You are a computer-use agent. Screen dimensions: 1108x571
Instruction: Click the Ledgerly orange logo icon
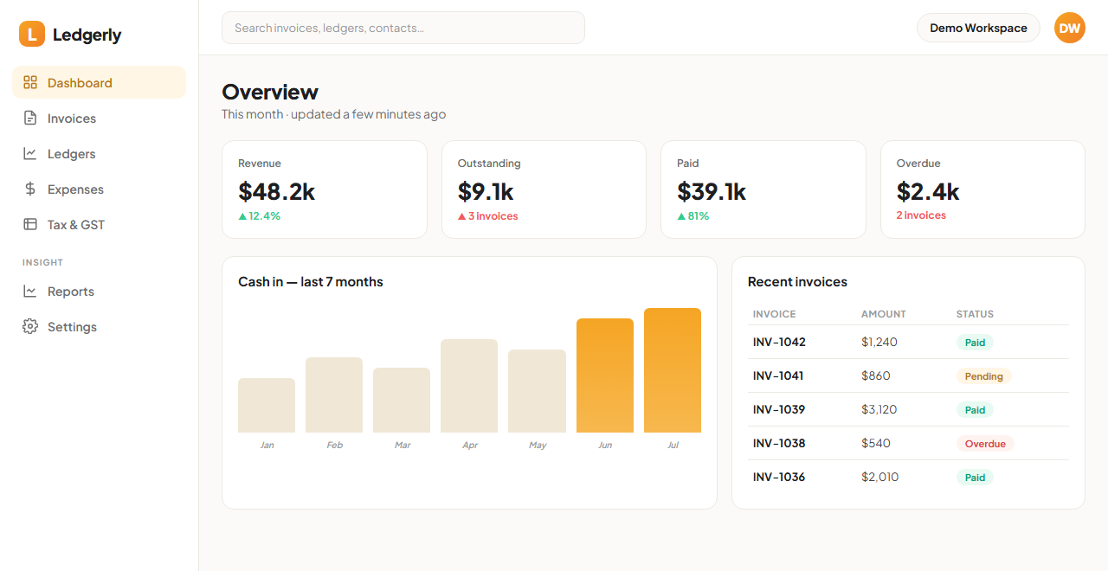point(32,34)
